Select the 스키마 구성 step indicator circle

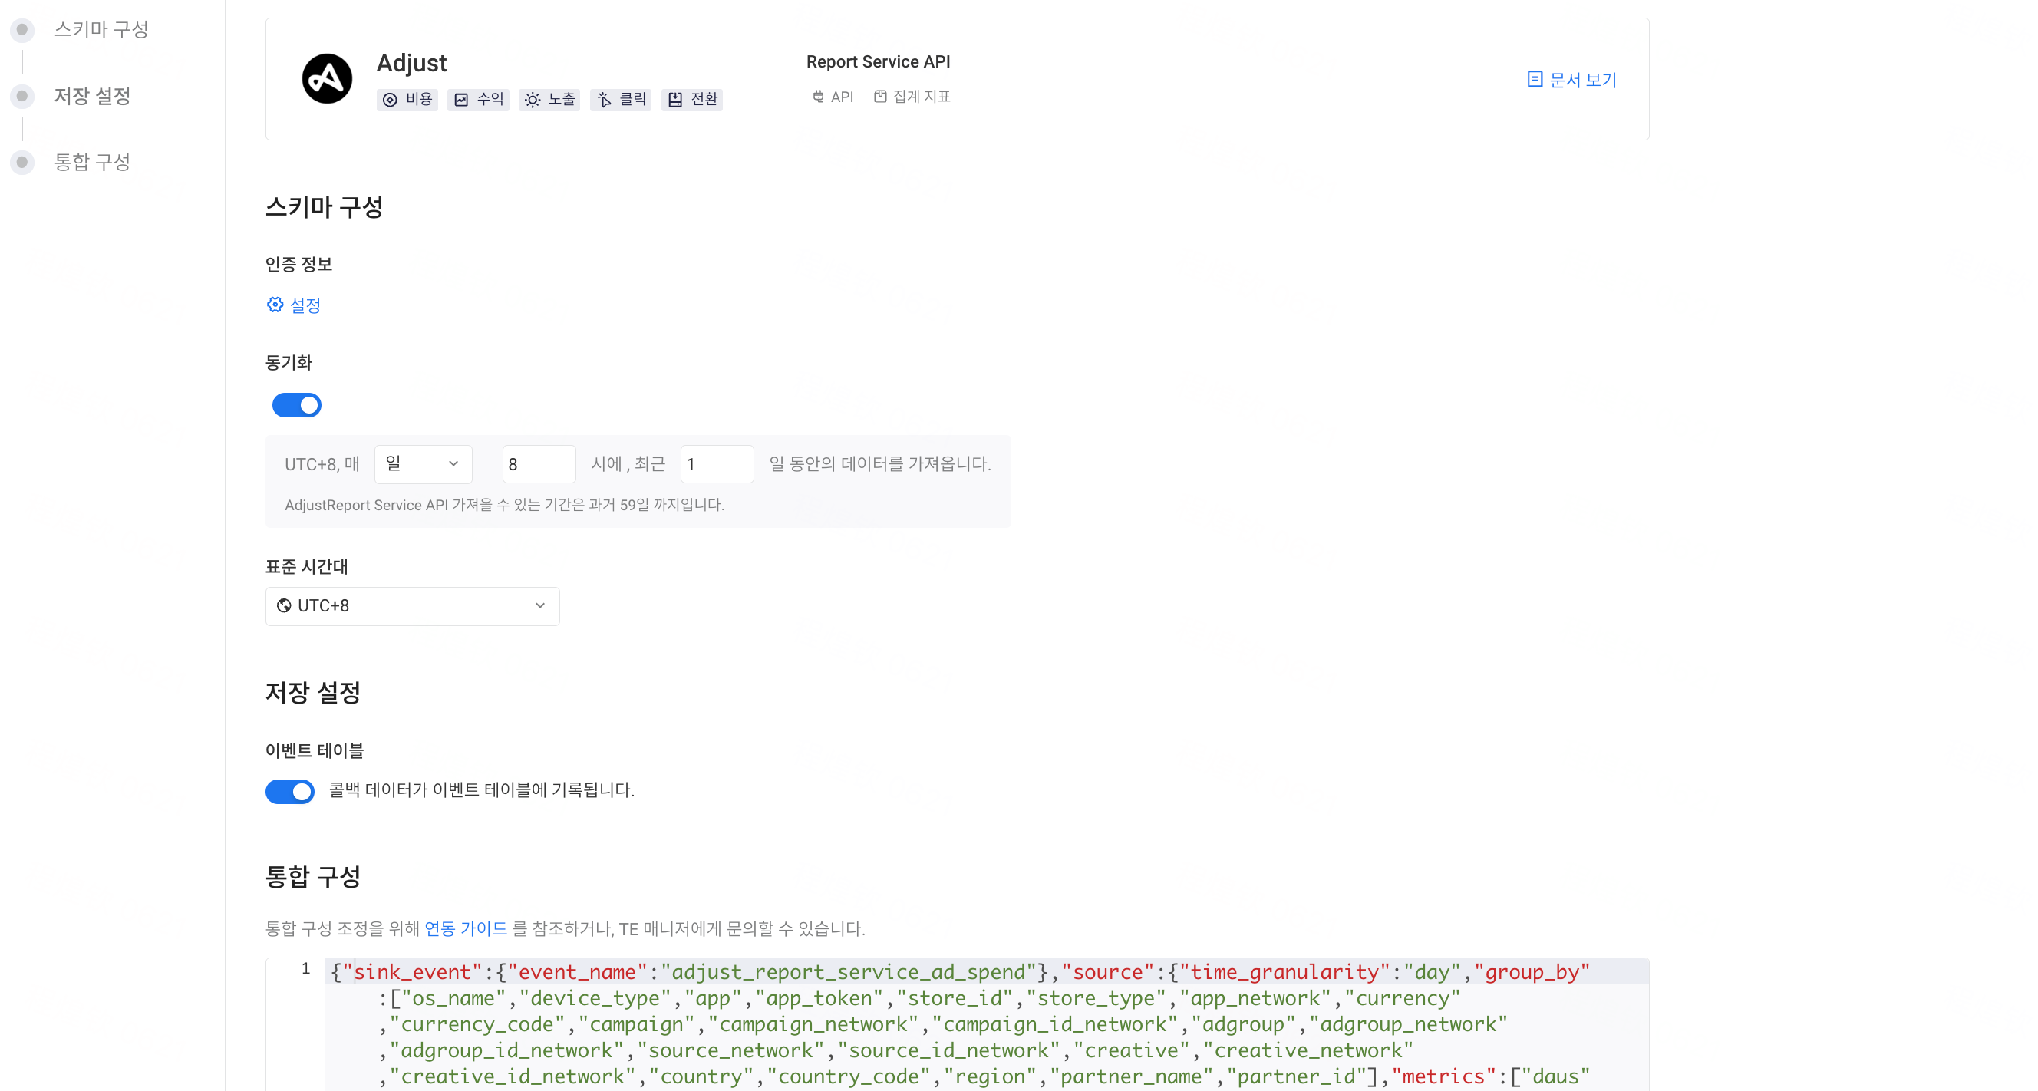[21, 29]
